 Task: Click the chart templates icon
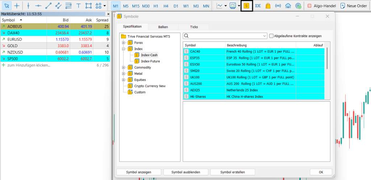[233, 6]
